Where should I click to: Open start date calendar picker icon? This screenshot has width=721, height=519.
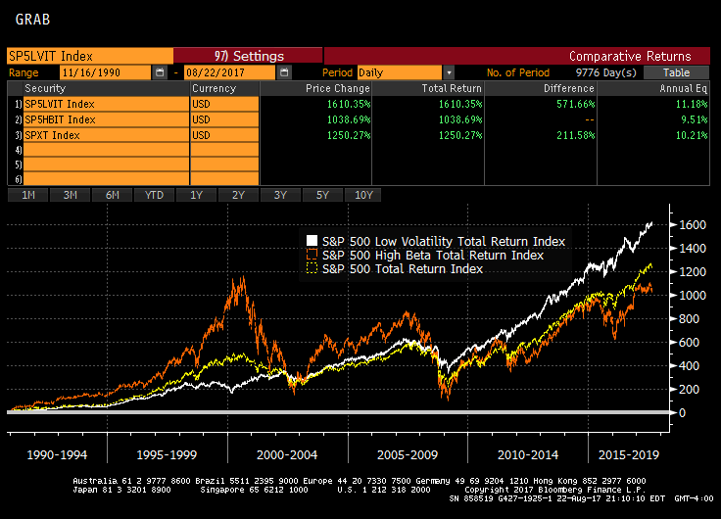(160, 72)
